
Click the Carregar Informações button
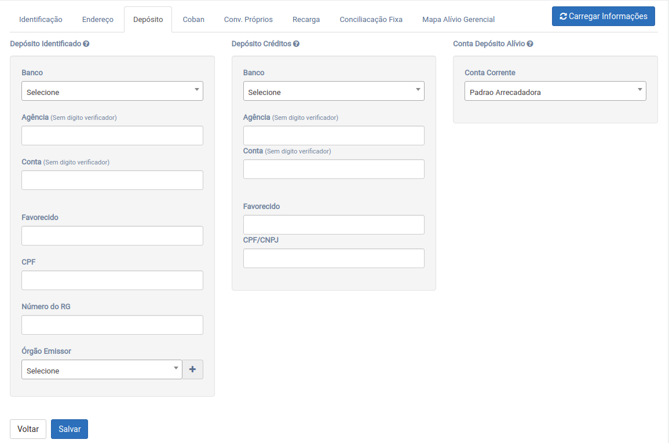point(603,16)
